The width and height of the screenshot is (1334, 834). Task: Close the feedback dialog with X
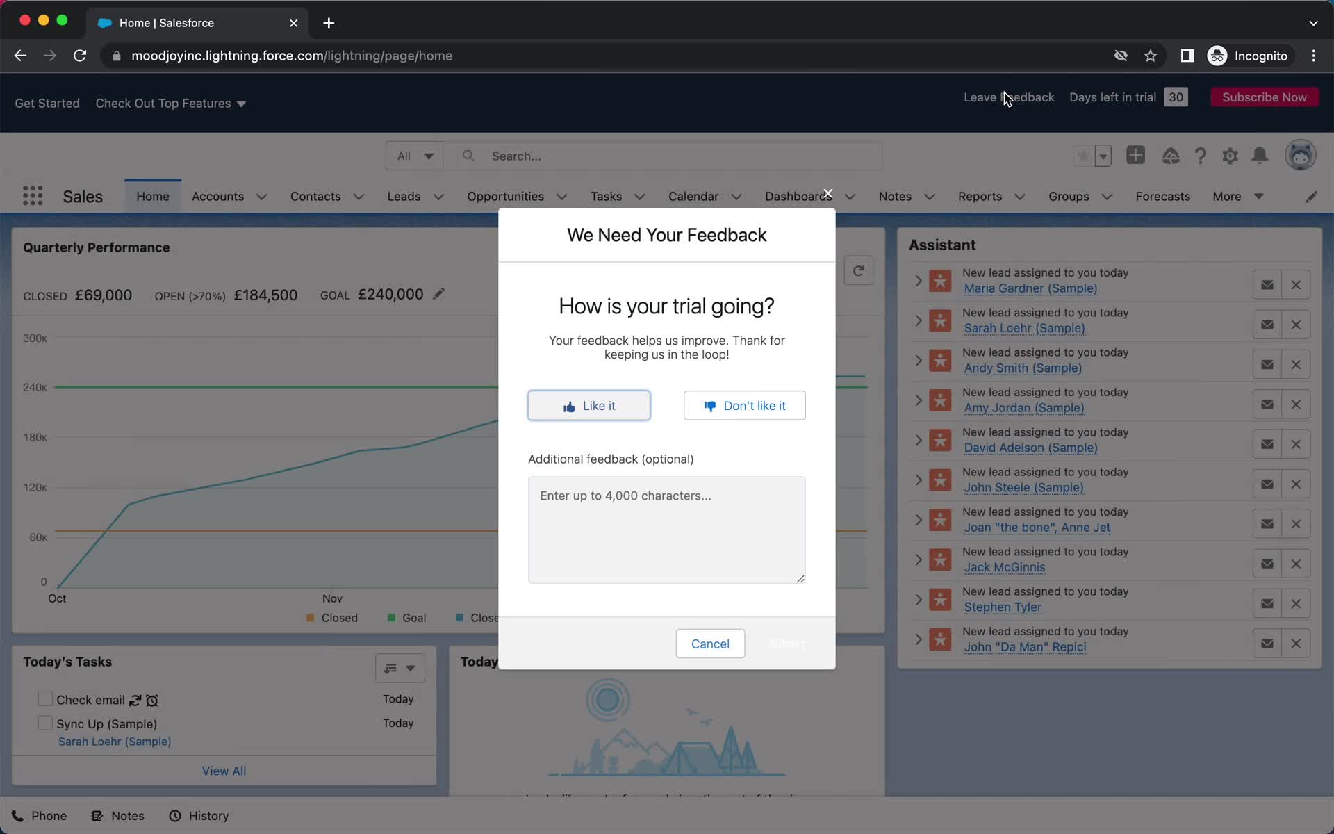[827, 193]
